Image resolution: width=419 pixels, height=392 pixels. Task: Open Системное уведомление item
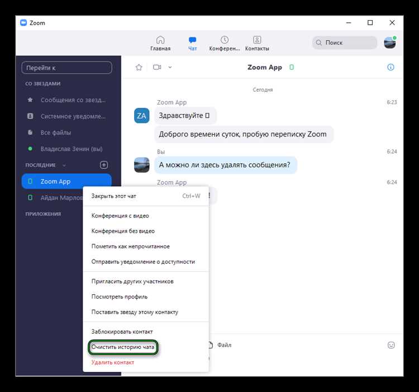67,116
